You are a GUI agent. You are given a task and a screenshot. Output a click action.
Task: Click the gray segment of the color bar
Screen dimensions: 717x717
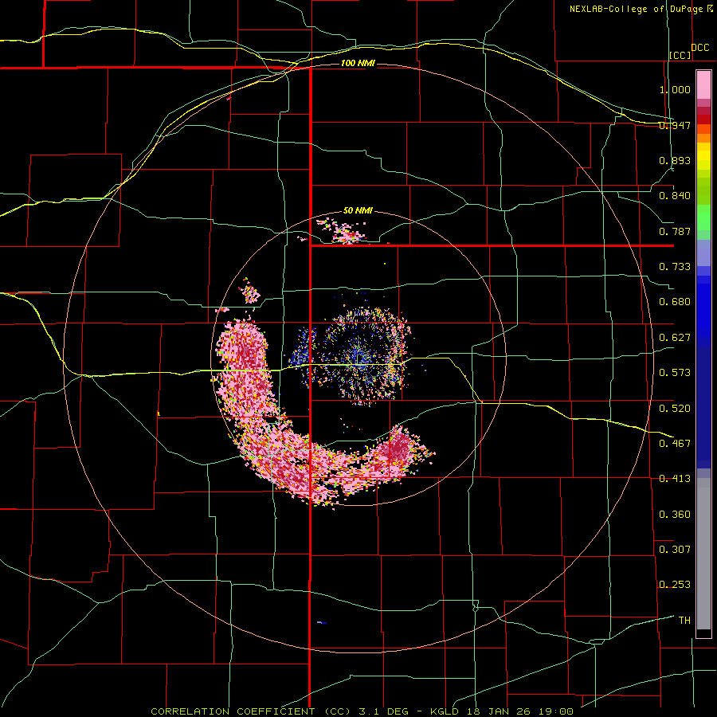(703, 554)
